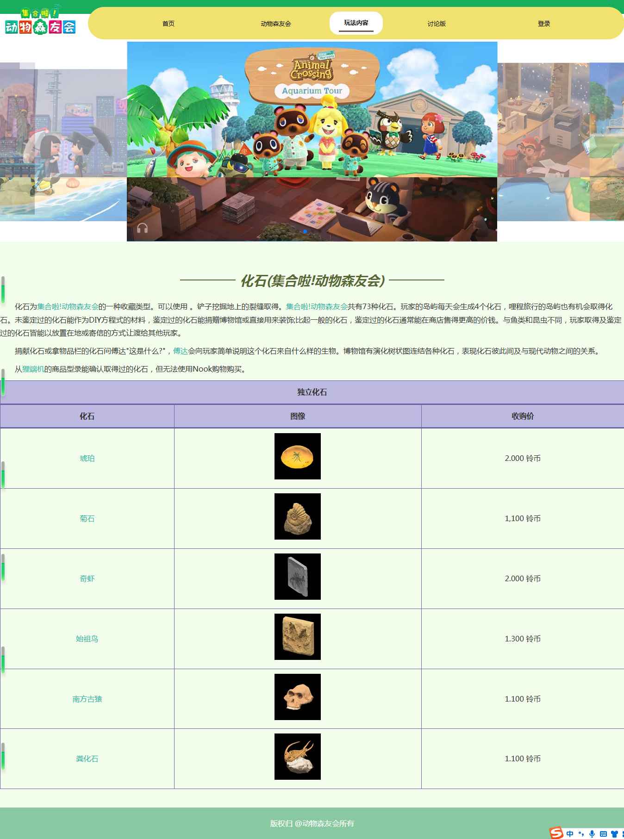Open the 首页 nav tab
Screen dimensions: 624x839
click(x=168, y=24)
